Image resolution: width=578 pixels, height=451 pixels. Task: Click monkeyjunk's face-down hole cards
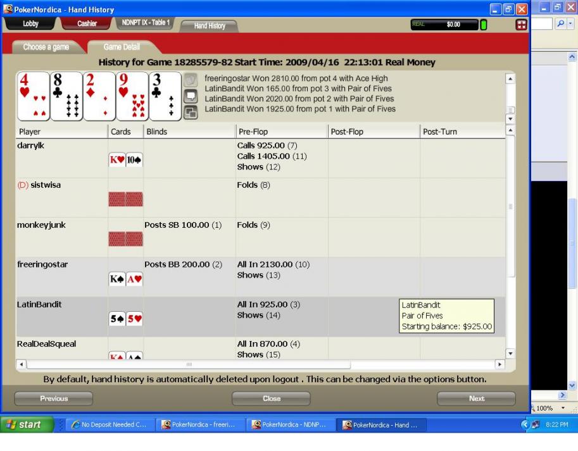pyautogui.click(x=126, y=239)
